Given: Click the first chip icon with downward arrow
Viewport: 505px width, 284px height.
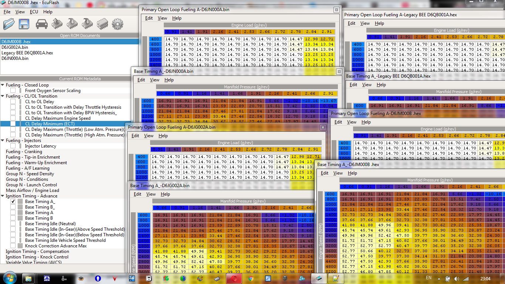Looking at the screenshot, I should 72,24.
